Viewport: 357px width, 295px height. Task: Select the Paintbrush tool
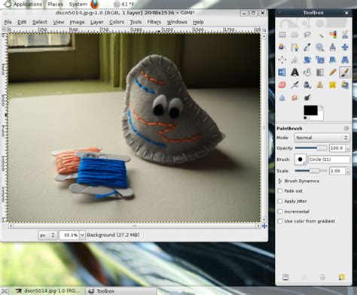tap(345, 72)
